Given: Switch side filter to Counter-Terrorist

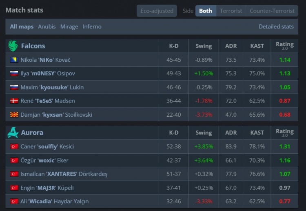Looking at the screenshot, I should [x=272, y=11].
